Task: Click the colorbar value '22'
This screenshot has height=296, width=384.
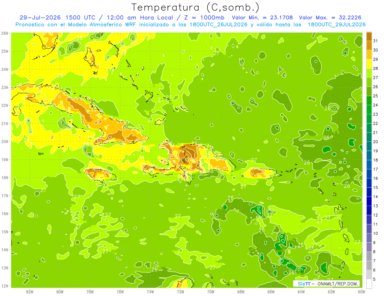Action: pyautogui.click(x=375, y=123)
